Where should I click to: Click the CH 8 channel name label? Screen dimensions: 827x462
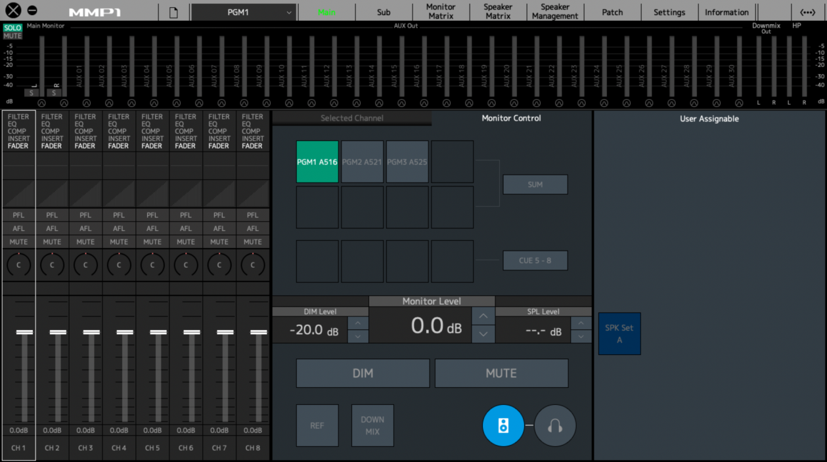[253, 448]
